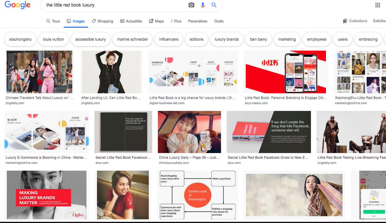This screenshot has width=386, height=223.
Task: Select the Images tab
Action: 76,21
